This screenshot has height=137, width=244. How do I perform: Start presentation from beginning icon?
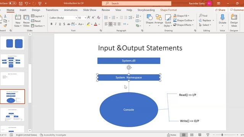tap(40, 3)
